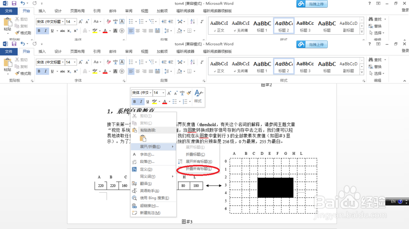
Task: Click the grow font icon in mini toolbar
Action: [169, 93]
